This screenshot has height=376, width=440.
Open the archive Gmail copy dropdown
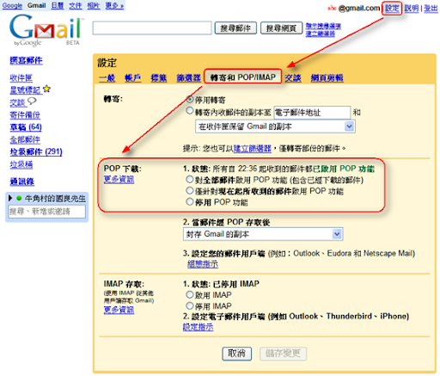click(263, 234)
